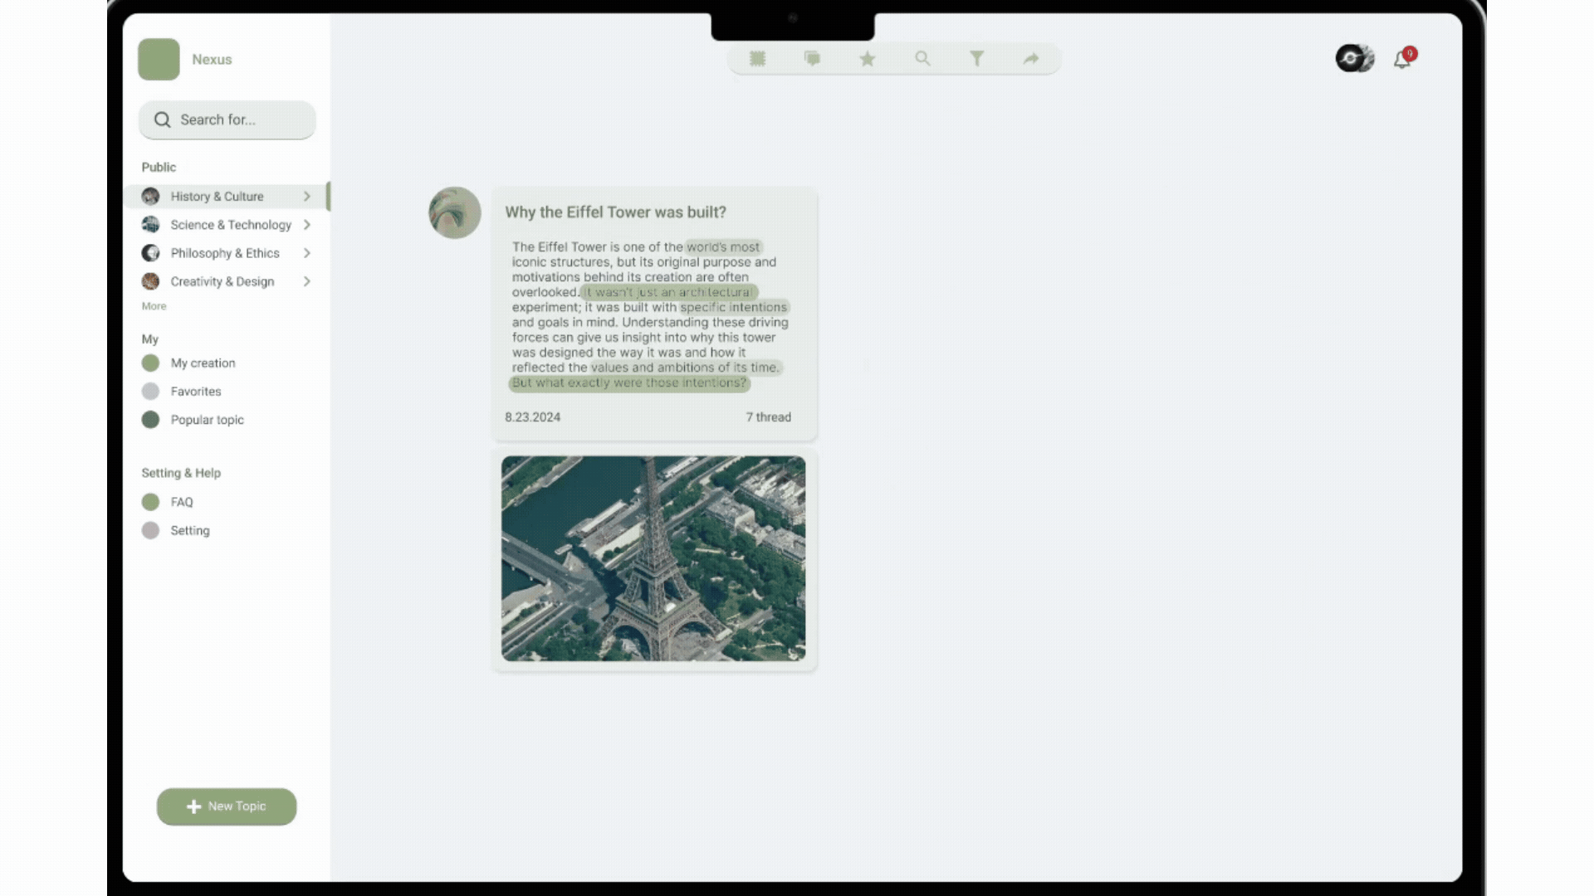Screen dimensions: 1594x896
Task: Expand Creativity & Design category arrow
Action: coord(307,282)
